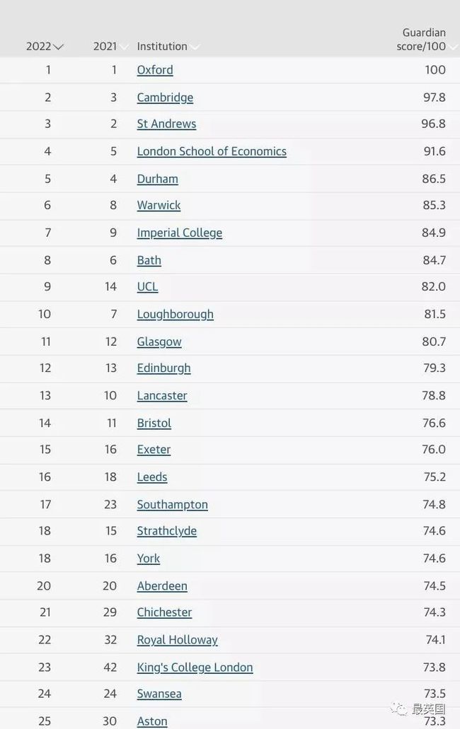Click the WeChat logo watermark icon

click(x=400, y=708)
